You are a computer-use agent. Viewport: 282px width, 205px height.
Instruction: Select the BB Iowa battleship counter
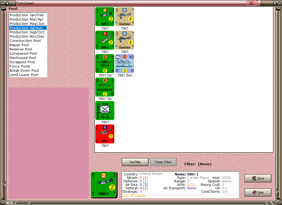point(105,64)
